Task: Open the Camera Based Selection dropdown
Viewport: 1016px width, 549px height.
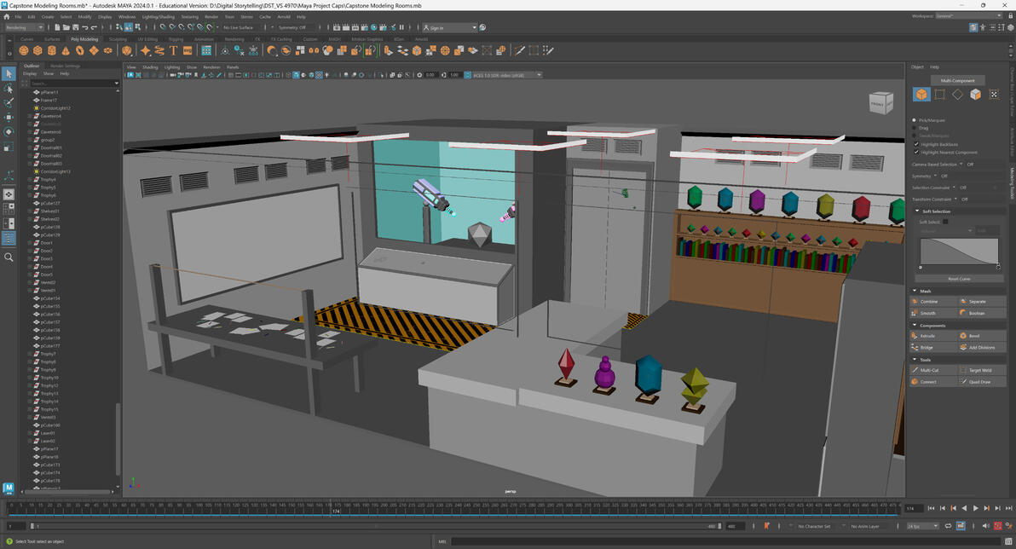Action: pos(962,165)
